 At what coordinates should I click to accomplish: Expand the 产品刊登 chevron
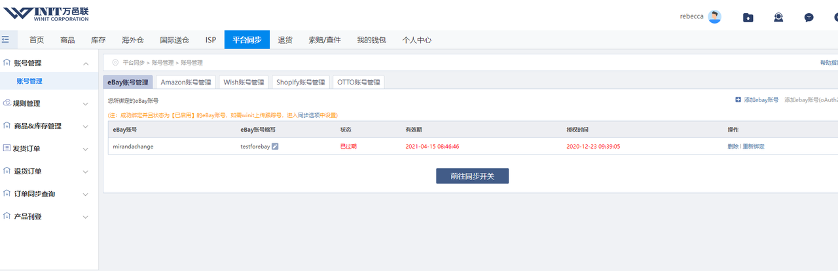point(86,217)
